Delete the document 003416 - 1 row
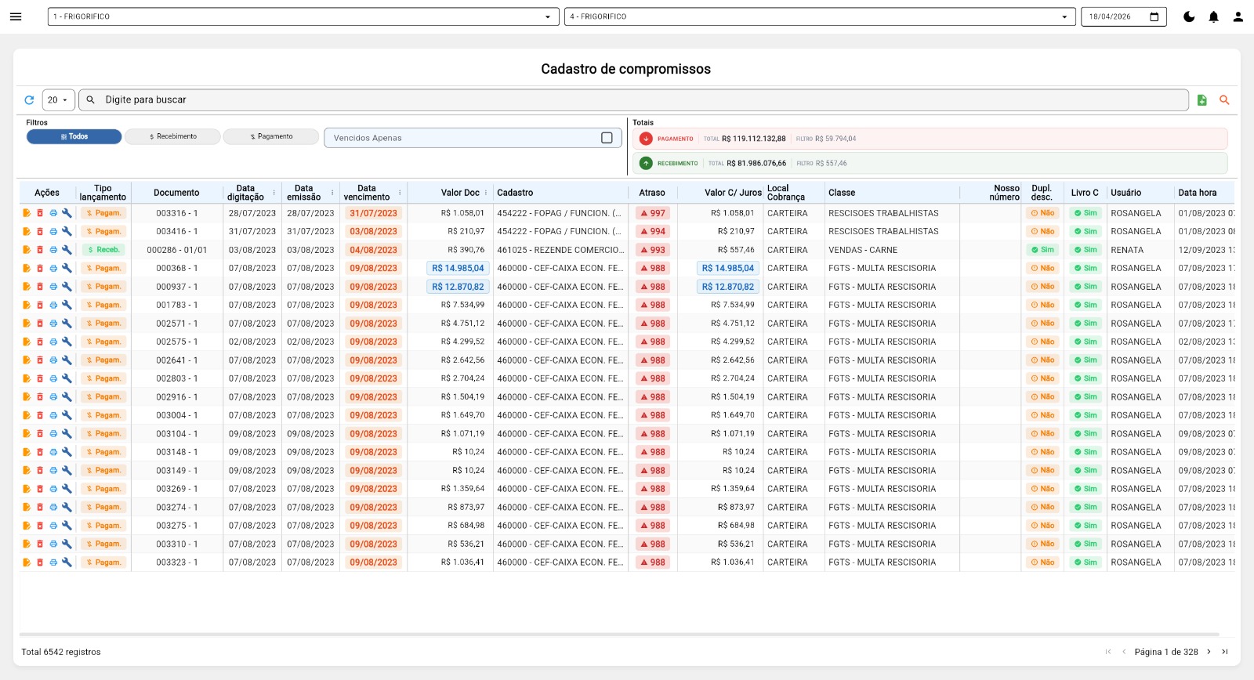Viewport: 1254px width, 680px height. point(40,232)
